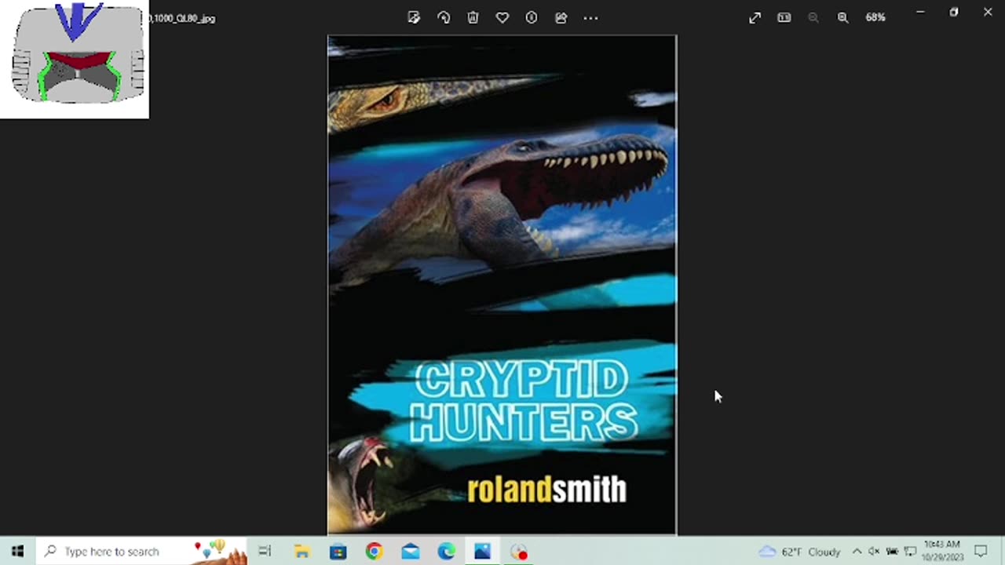The height and width of the screenshot is (565, 1005).
Task: Expand the hidden system tray icons chevron
Action: pos(857,552)
